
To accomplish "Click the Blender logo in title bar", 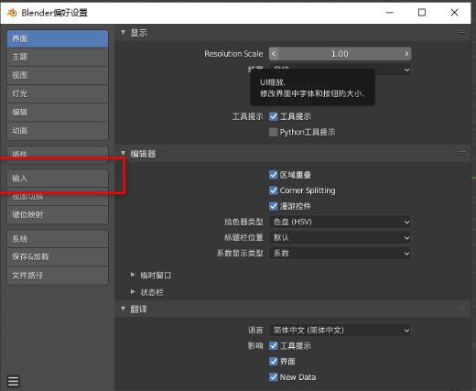I will tap(12, 13).
